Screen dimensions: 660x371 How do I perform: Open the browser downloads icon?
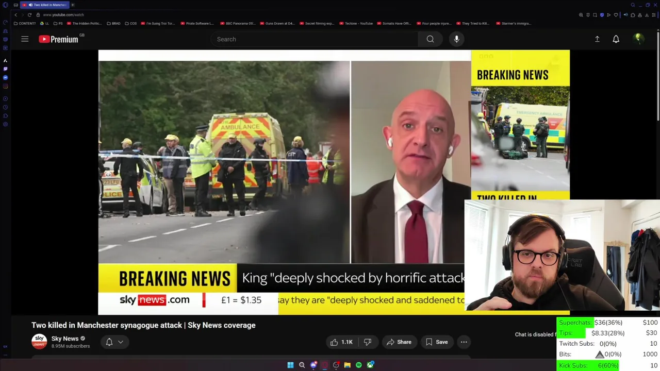(x=647, y=15)
